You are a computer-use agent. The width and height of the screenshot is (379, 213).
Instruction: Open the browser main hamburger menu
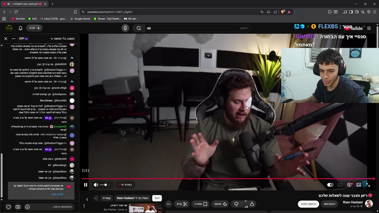coord(375,12)
